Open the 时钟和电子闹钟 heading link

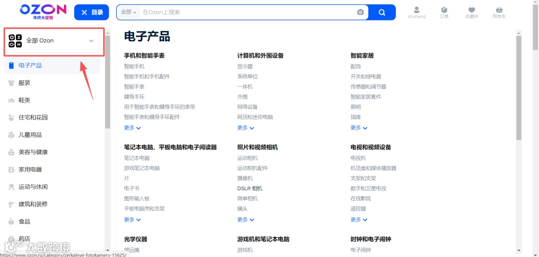[371, 239]
